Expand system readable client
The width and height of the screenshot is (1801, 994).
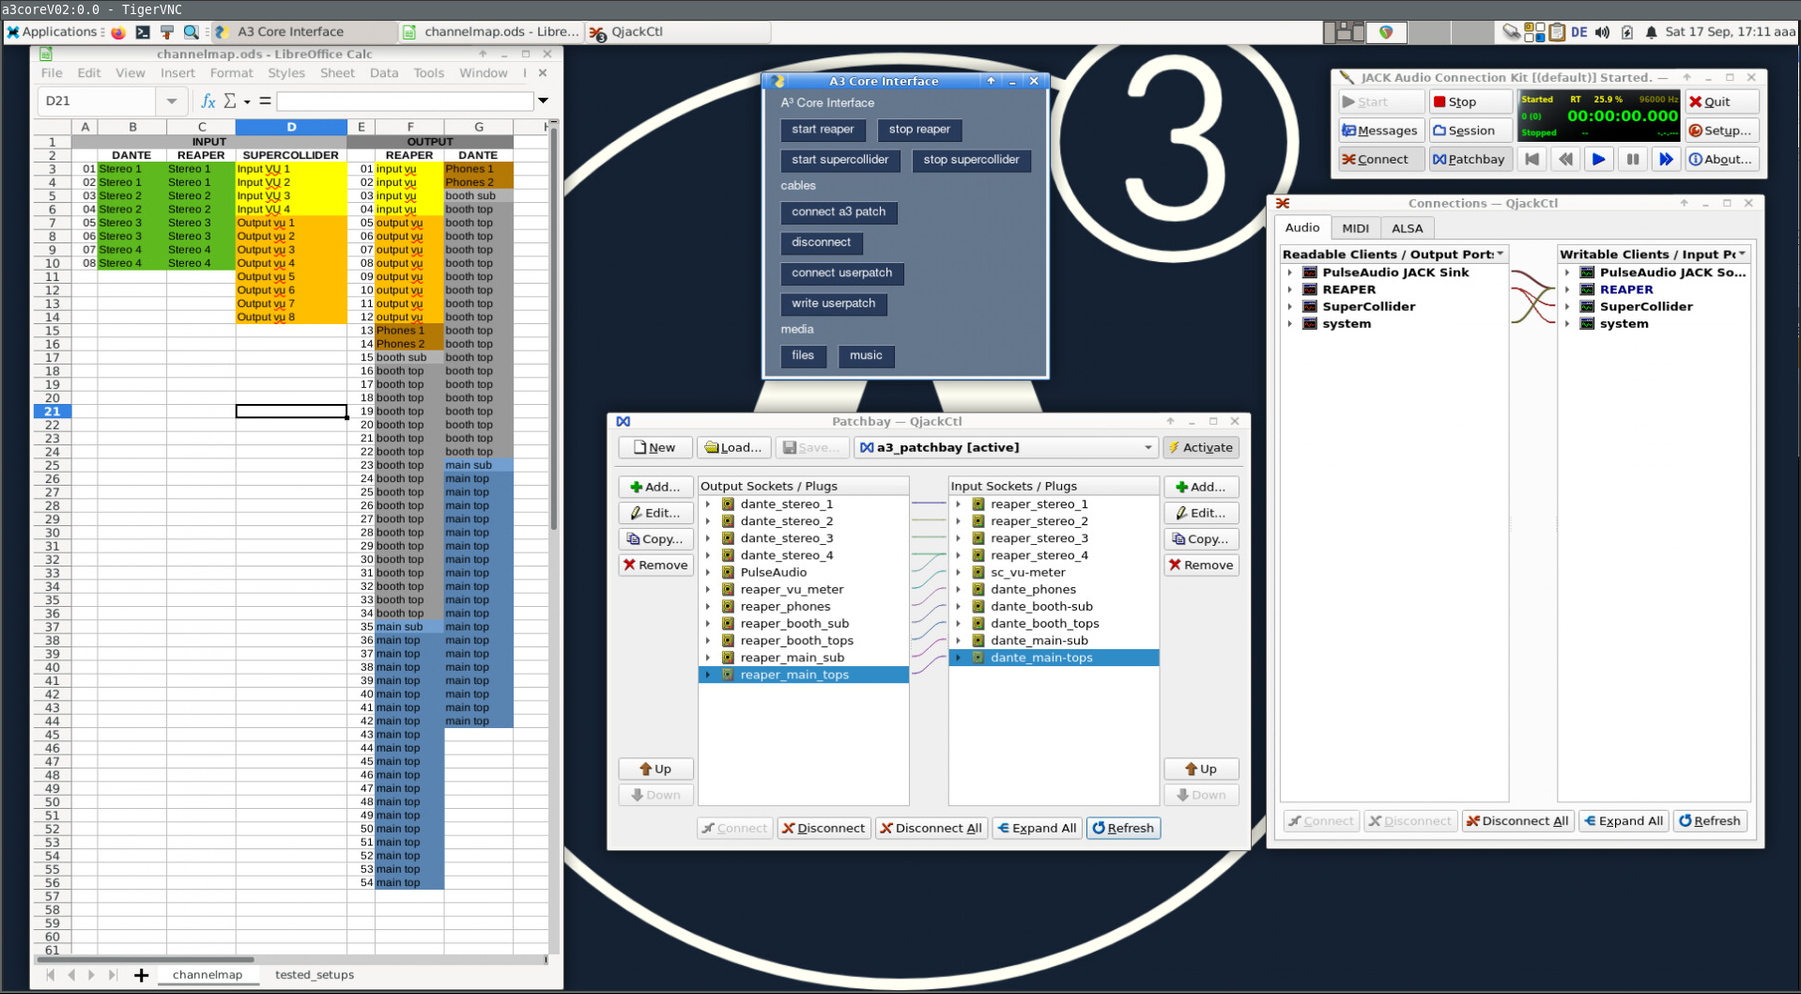tap(1289, 323)
